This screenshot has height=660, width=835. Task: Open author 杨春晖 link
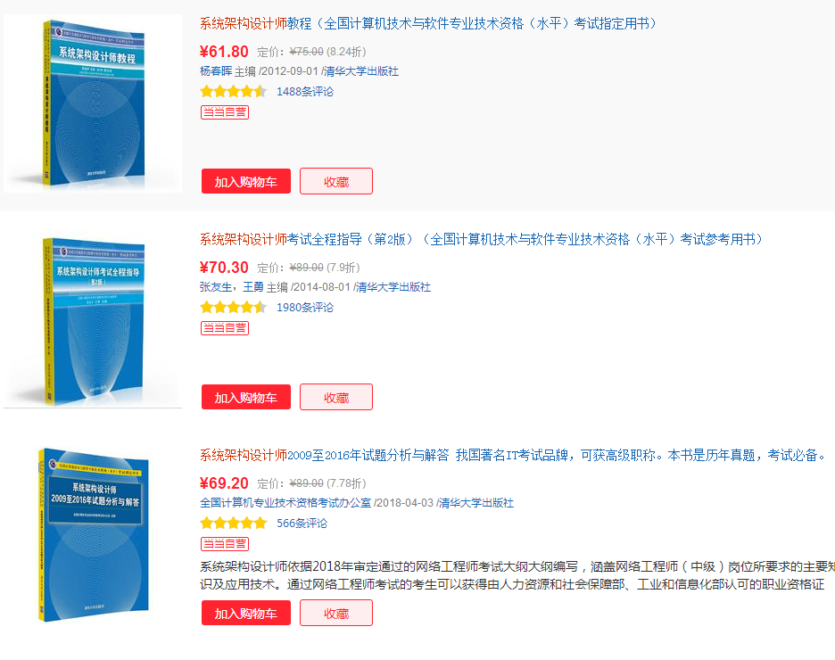216,71
